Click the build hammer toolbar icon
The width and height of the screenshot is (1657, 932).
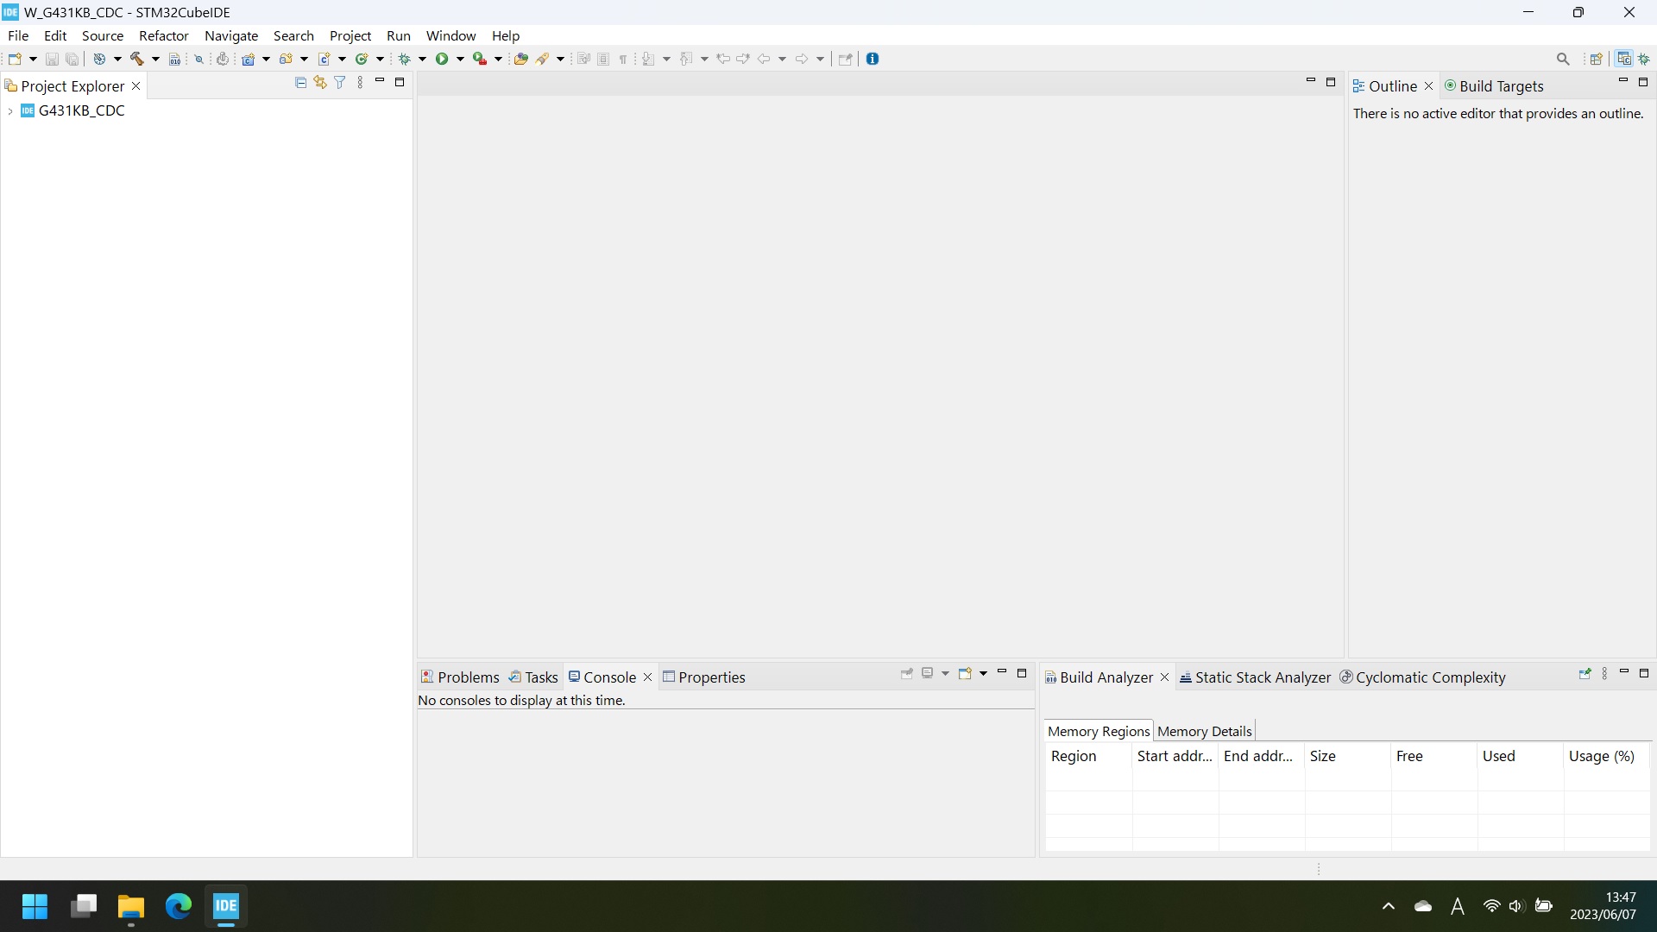(x=138, y=58)
